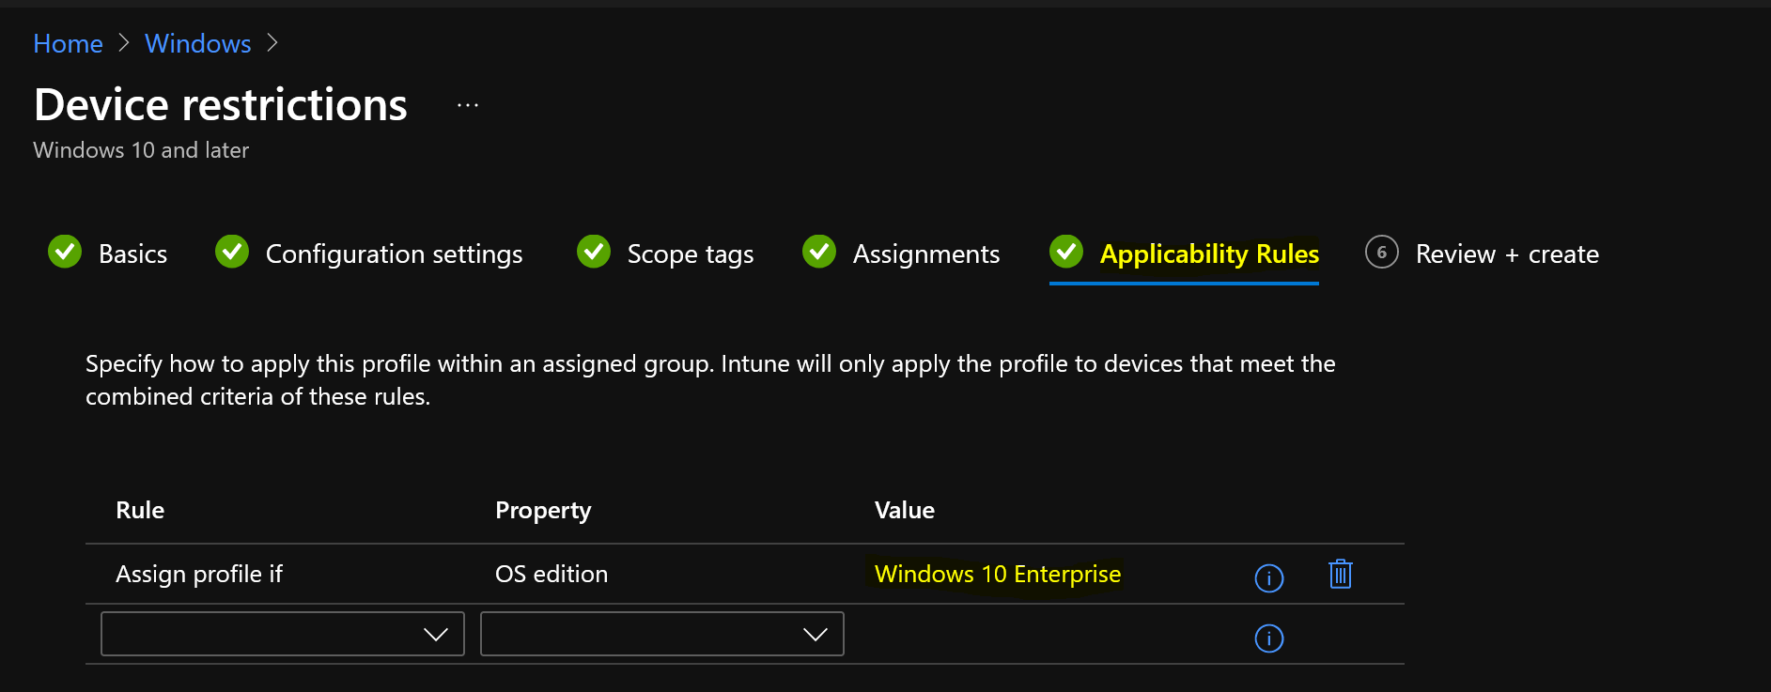Click the step 6 circle icon
Screen dimensions: 1771x692
click(x=1382, y=253)
